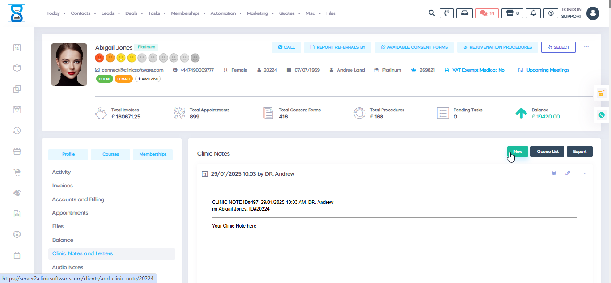Select the red angry face rating
Viewport: 611px width, 283px height.
(99, 58)
